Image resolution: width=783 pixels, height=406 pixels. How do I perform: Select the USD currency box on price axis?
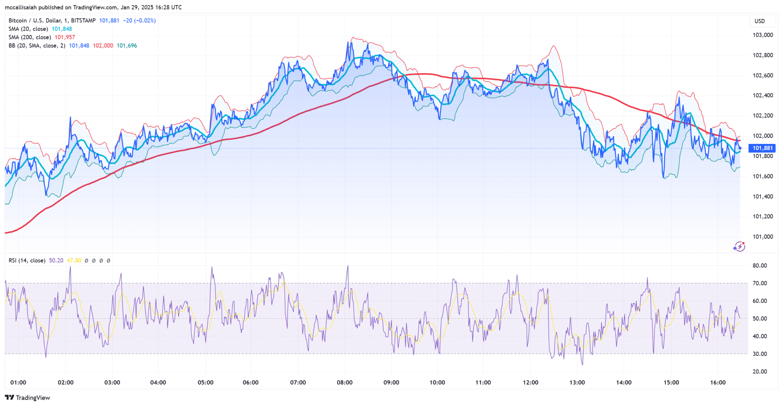[759, 21]
